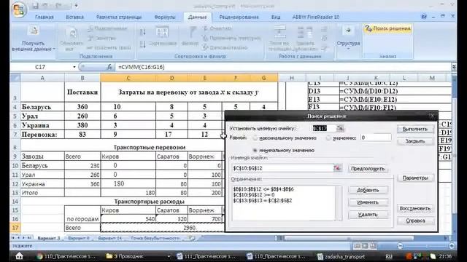Open the Главная ribbon tab
The height and width of the screenshot is (262, 467).
point(44,17)
